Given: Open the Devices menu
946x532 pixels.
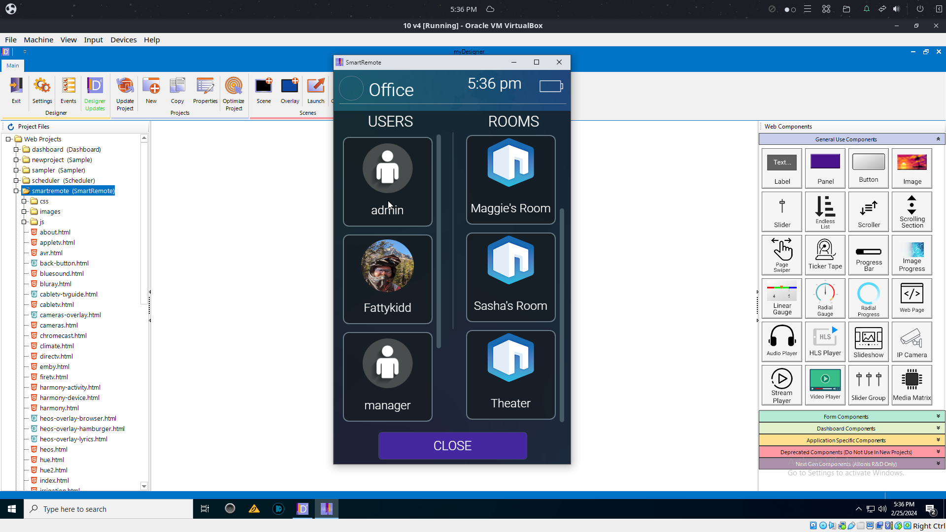Looking at the screenshot, I should (x=123, y=40).
